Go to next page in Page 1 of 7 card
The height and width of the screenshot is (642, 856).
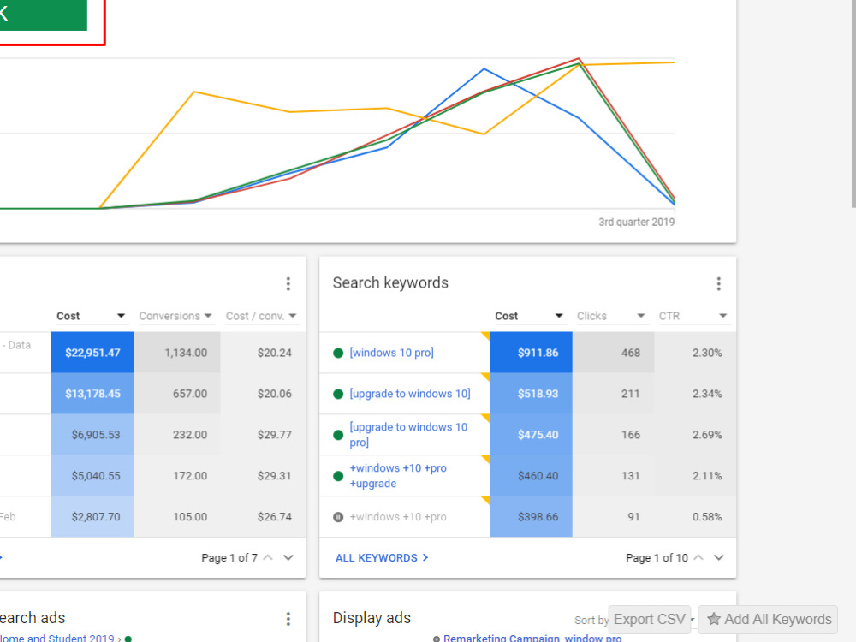[288, 557]
